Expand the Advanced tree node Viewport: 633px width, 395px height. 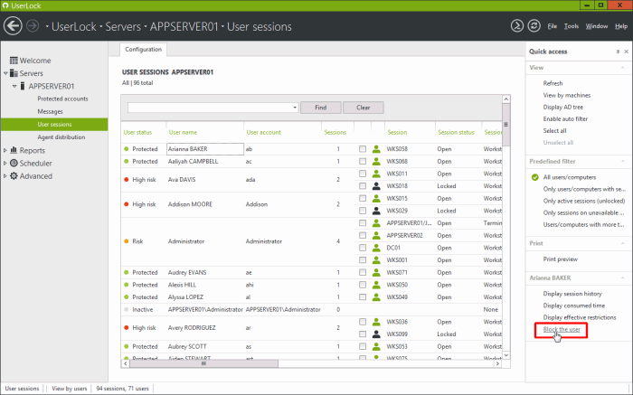5,176
